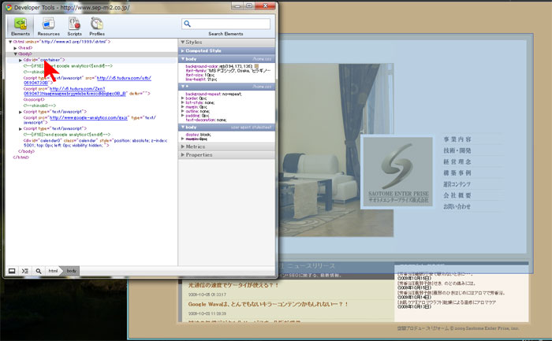Open 運営コンテンツ on the webpage menu

(457, 184)
